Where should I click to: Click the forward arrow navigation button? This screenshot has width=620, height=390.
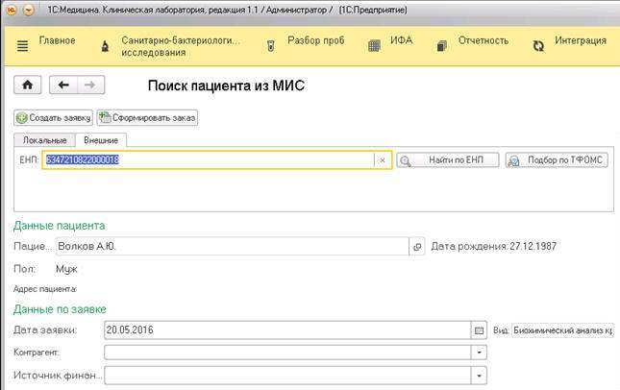[x=88, y=85]
